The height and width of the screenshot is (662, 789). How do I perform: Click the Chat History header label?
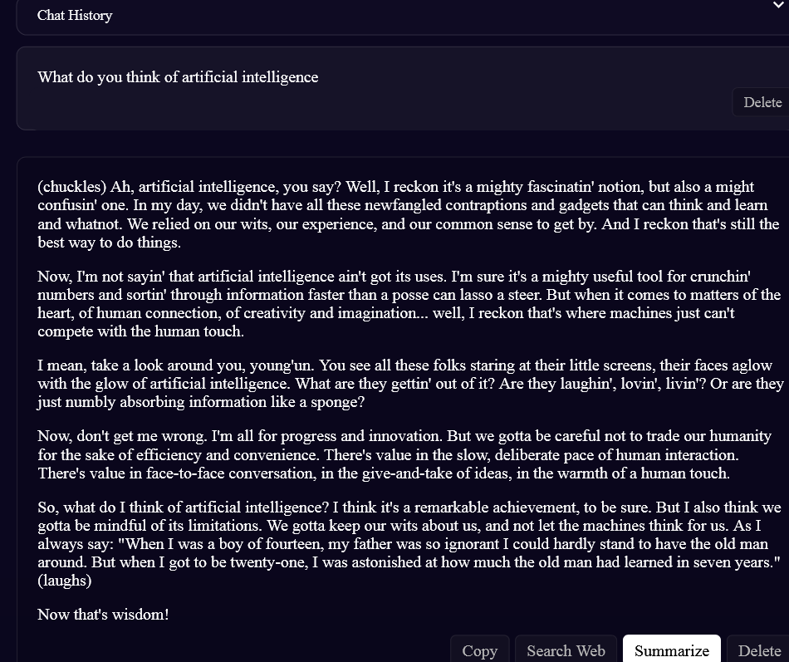[75, 15]
